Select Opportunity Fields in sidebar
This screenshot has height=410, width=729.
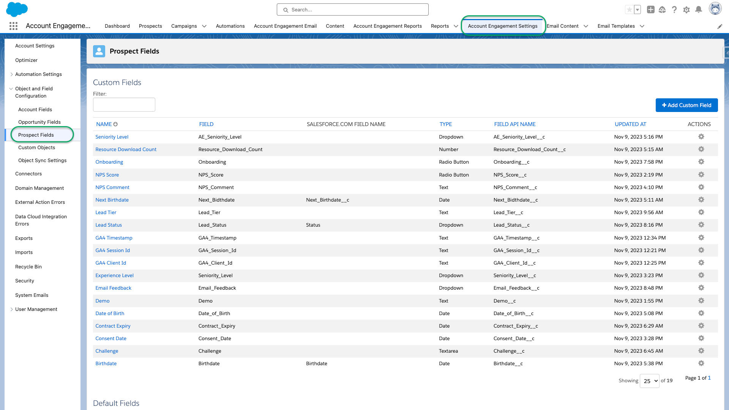click(x=39, y=122)
